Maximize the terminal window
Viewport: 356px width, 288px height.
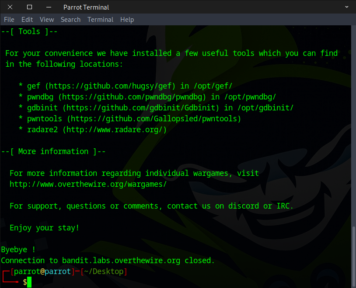[x=29, y=7]
